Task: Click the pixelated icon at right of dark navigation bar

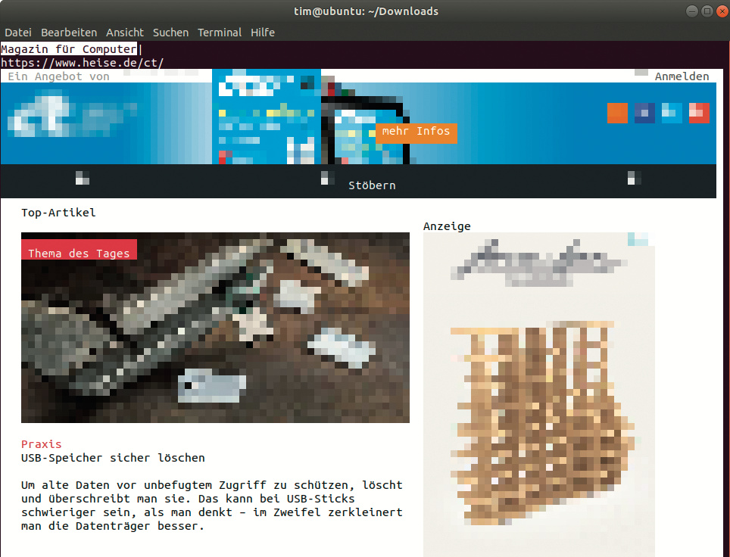Action: pos(634,179)
